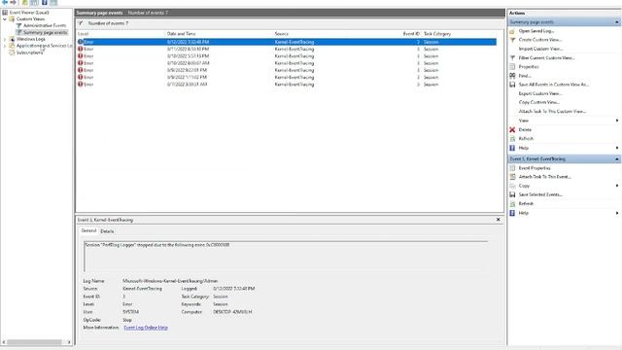
Task: Select the 8/10/2022 AM Error event
Action: tap(287, 63)
